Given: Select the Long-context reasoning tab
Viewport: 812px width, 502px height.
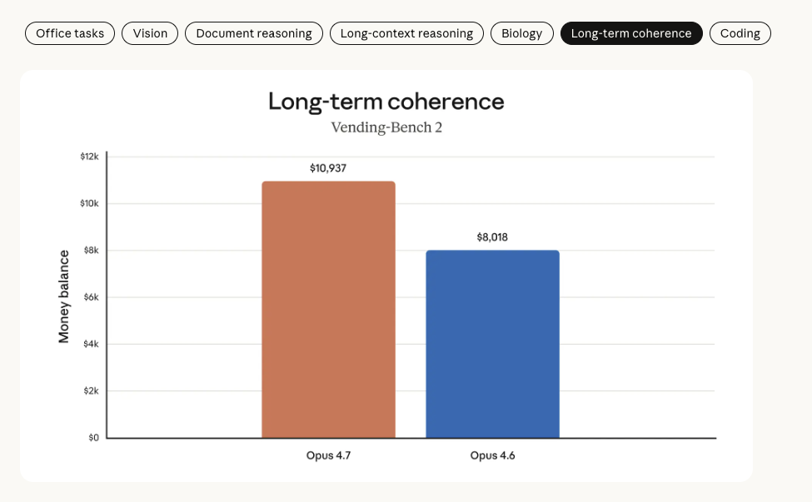Looking at the screenshot, I should tap(406, 33).
